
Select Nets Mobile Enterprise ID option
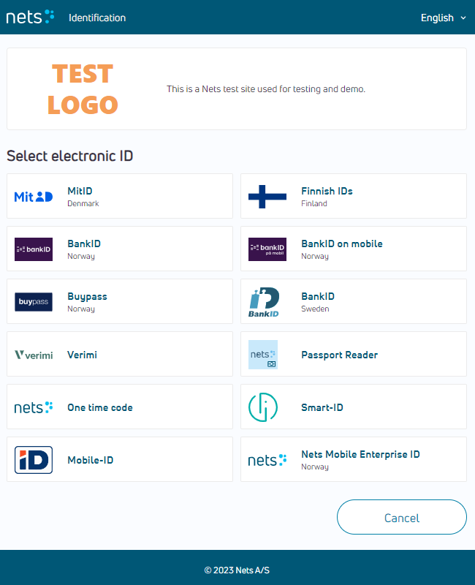coord(354,459)
